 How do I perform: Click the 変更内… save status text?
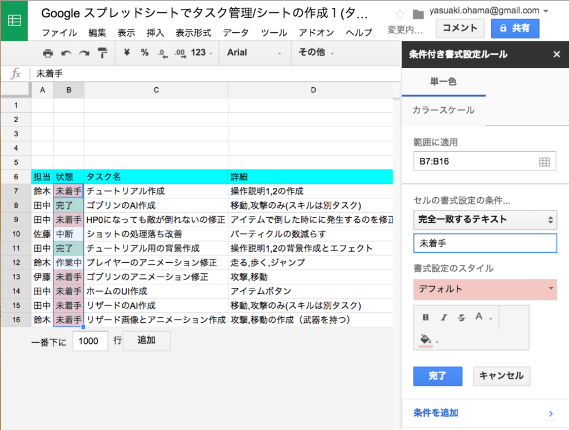(405, 30)
